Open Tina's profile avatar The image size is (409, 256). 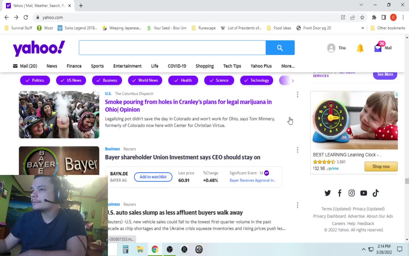[331, 48]
